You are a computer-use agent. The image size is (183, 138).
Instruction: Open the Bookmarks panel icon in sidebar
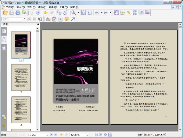4,31
